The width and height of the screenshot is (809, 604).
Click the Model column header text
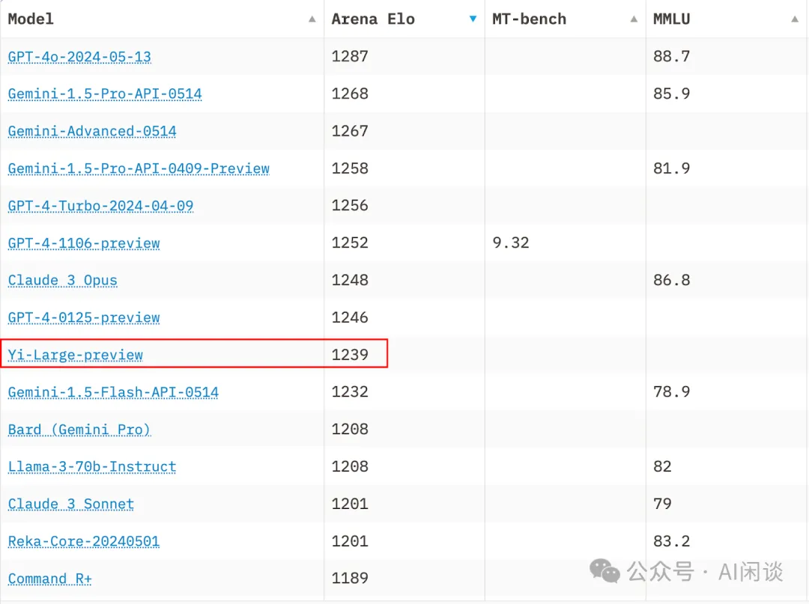tap(31, 19)
